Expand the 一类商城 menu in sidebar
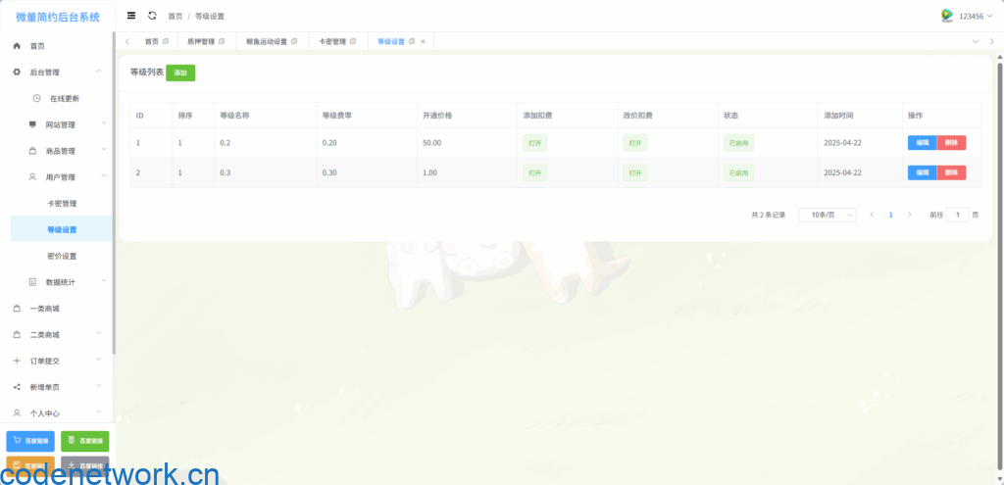Viewport: 1004px width, 485px height. coord(59,309)
